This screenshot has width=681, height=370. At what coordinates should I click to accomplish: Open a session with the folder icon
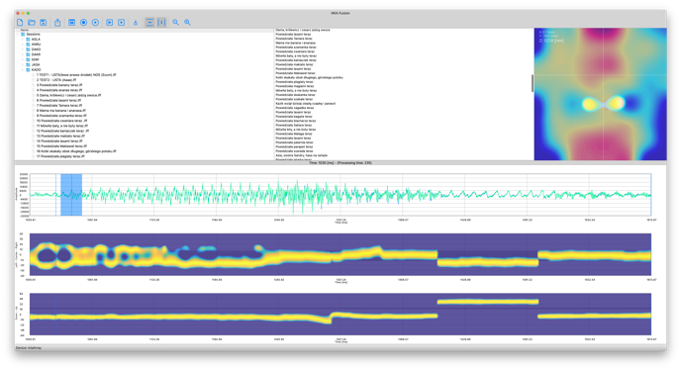coord(32,22)
